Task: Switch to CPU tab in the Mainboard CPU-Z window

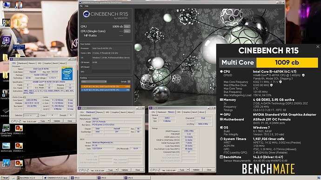Action: (82, 112)
